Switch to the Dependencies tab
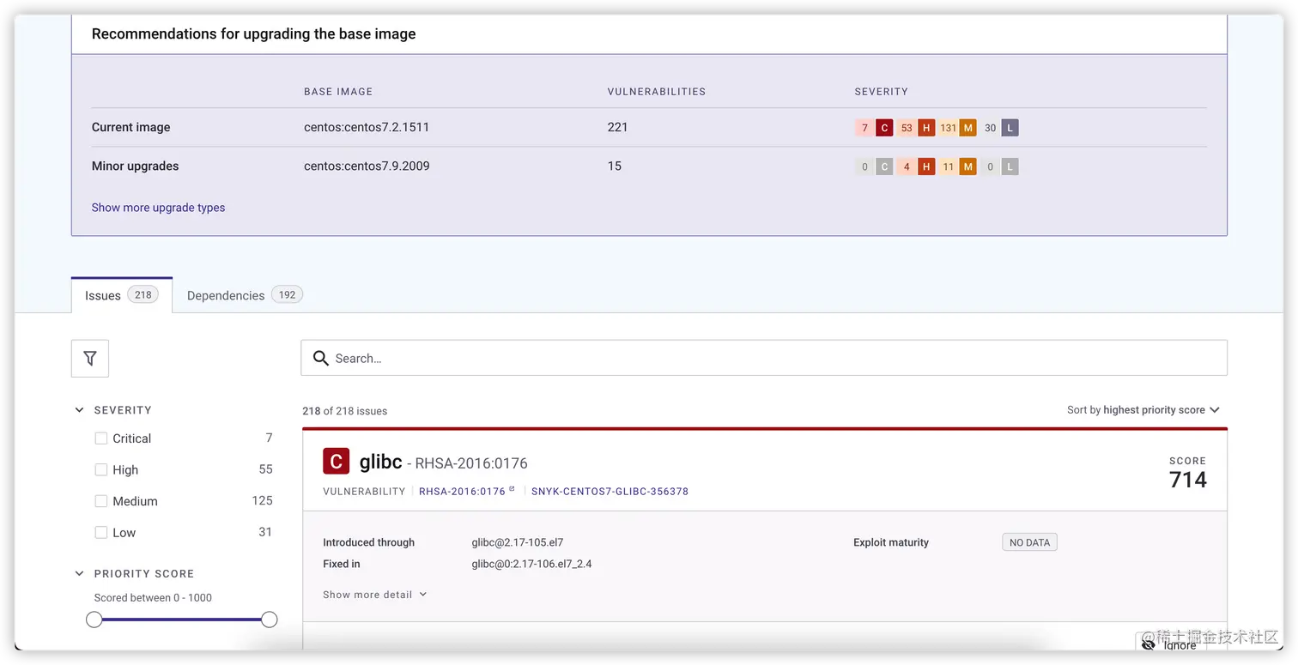The height and width of the screenshot is (665, 1298). pos(245,295)
